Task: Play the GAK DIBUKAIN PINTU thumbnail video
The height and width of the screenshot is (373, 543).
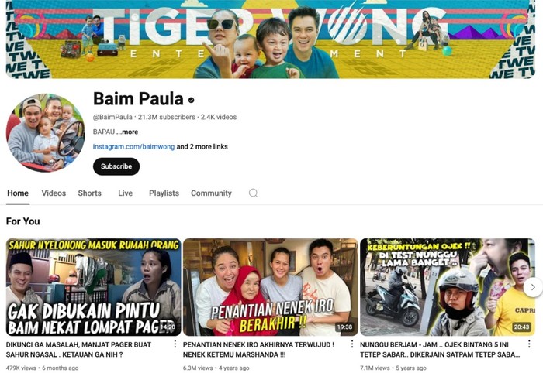Action: (x=94, y=287)
